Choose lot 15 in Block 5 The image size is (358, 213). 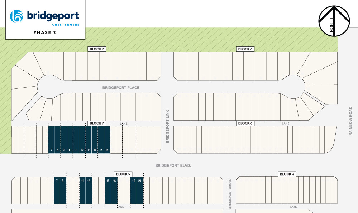click(108, 191)
